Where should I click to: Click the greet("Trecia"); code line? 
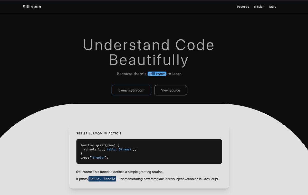pyautogui.click(x=94, y=158)
